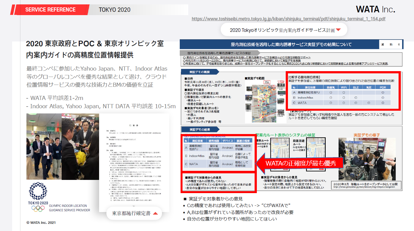The image size is (414, 231).
Task: Click the WATA row in the 比較する屋内測位技術 table
Action: (x=341, y=103)
